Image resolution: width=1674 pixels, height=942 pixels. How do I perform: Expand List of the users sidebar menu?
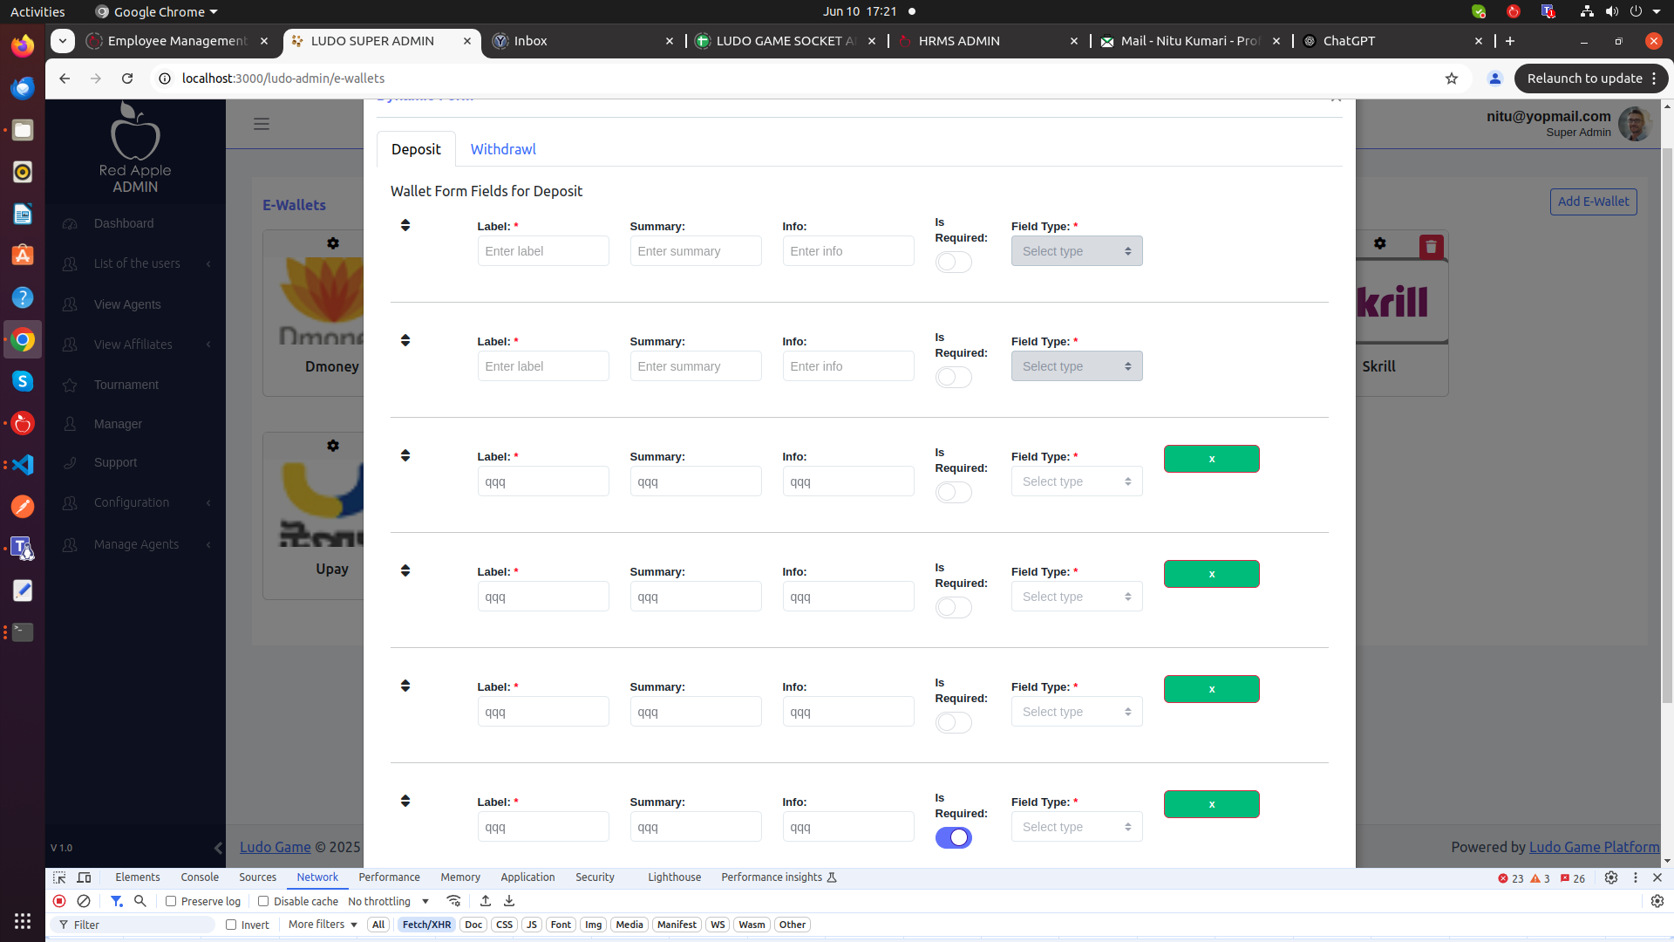(136, 263)
